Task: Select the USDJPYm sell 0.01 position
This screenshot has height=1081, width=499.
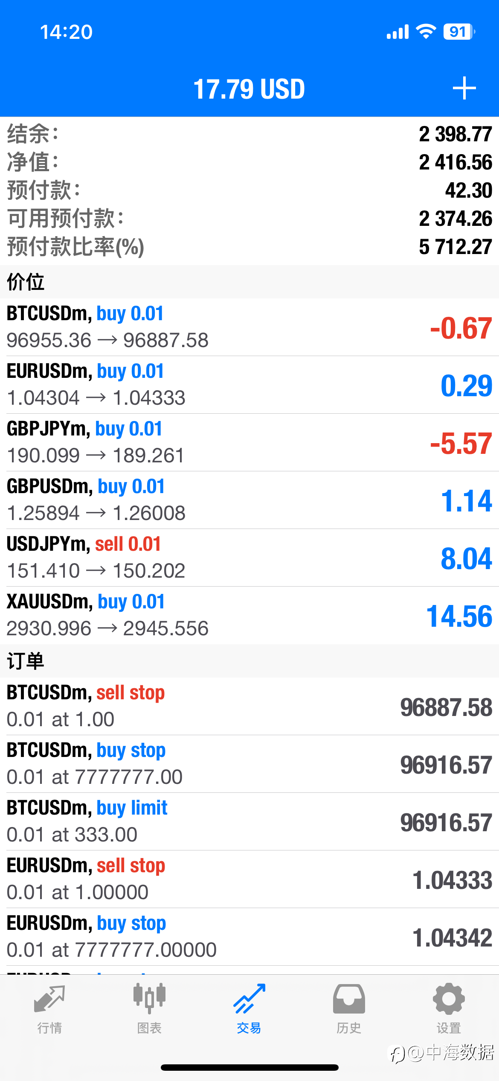Action: [x=249, y=558]
